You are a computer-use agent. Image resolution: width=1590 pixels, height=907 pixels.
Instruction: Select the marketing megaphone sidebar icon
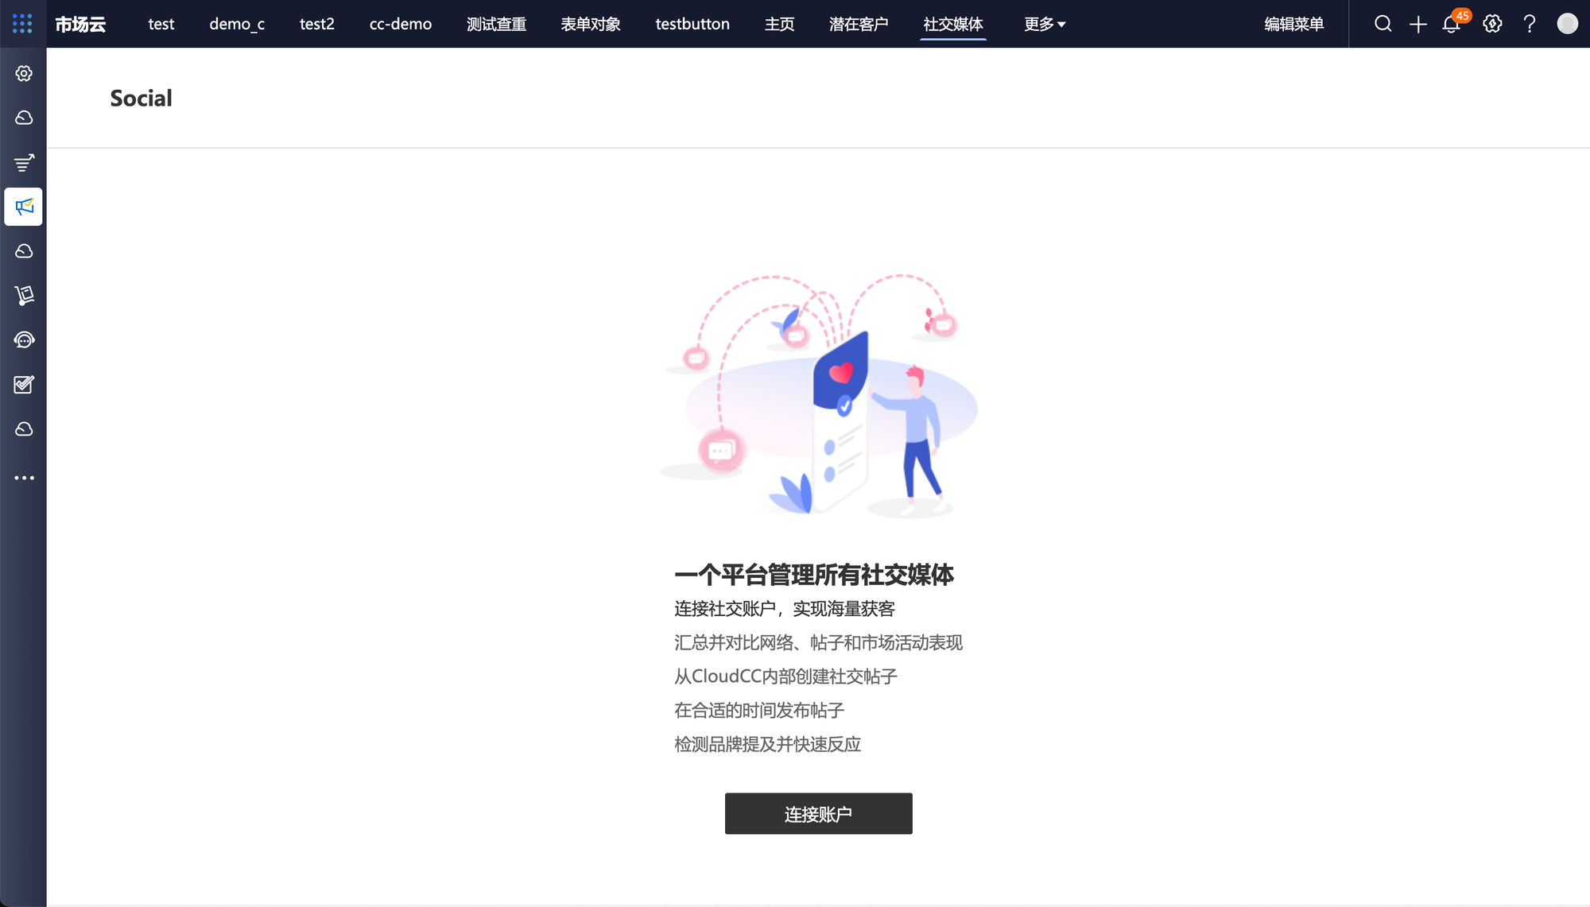pyautogui.click(x=24, y=207)
